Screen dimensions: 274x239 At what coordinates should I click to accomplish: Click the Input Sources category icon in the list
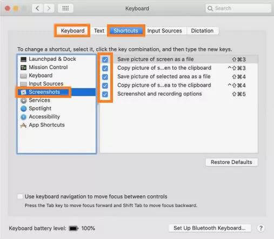pos(23,84)
